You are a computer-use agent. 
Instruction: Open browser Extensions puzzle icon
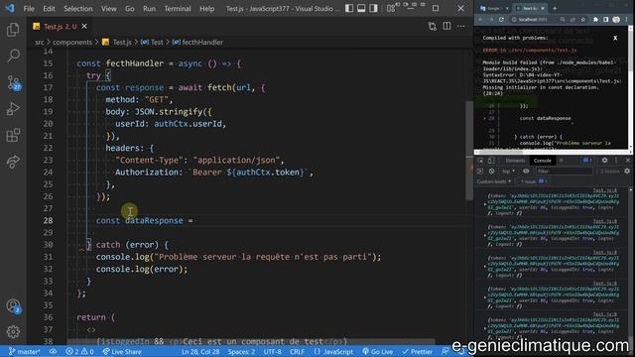[x=595, y=20]
